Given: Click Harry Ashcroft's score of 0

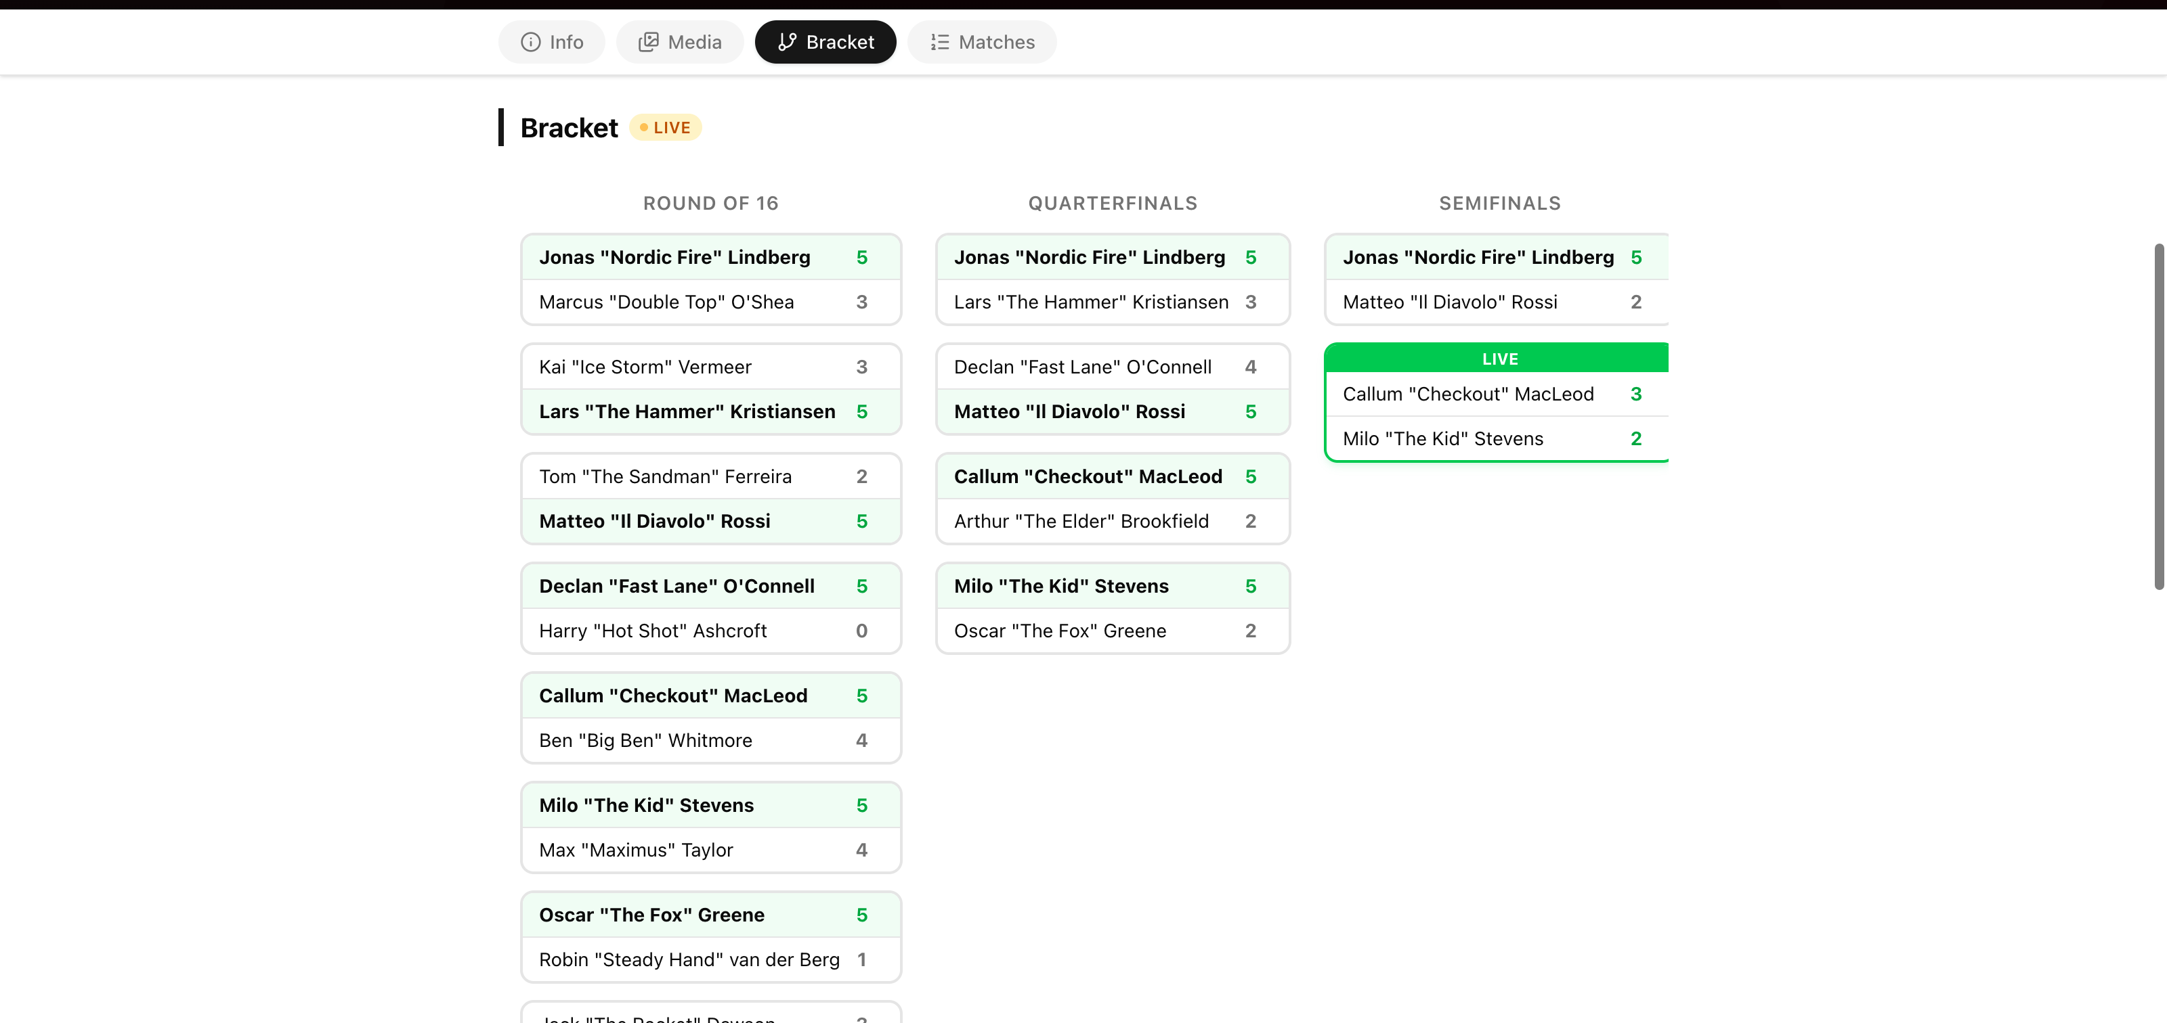Looking at the screenshot, I should 861,631.
